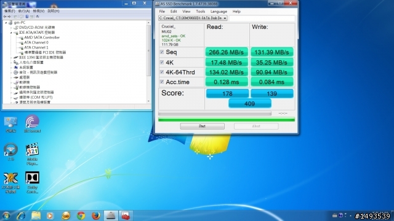Select the DVD/CD-ROM drives category icon
Screen dimensions: 394x221
[16, 28]
